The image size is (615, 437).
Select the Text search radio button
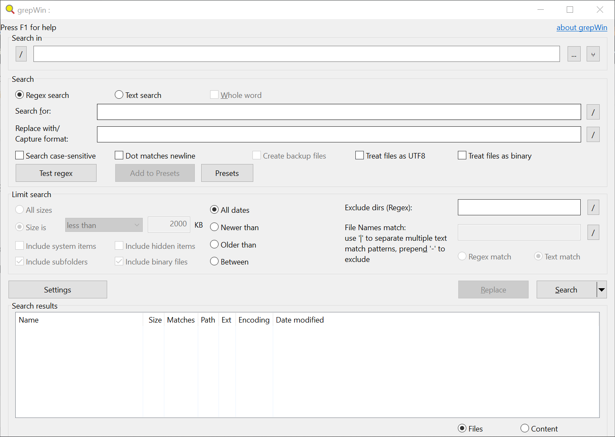point(119,95)
